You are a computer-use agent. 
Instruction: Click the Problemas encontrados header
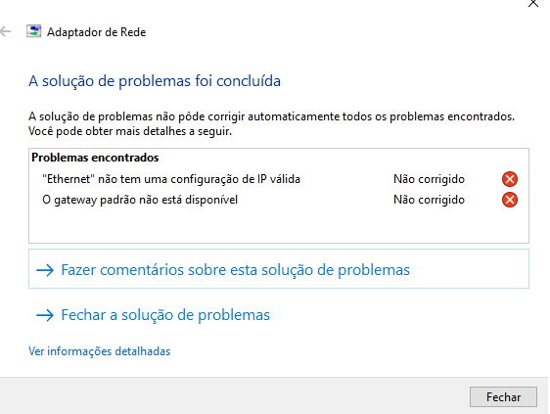(x=95, y=158)
